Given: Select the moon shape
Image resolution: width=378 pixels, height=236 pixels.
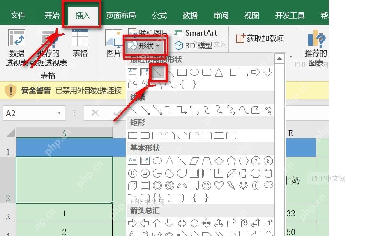Looking at the screenshot, I should [256, 186].
